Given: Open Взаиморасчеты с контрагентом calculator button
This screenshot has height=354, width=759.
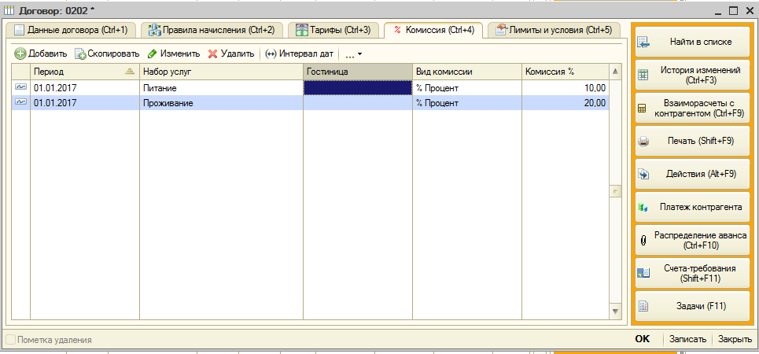Looking at the screenshot, I should coord(691,109).
